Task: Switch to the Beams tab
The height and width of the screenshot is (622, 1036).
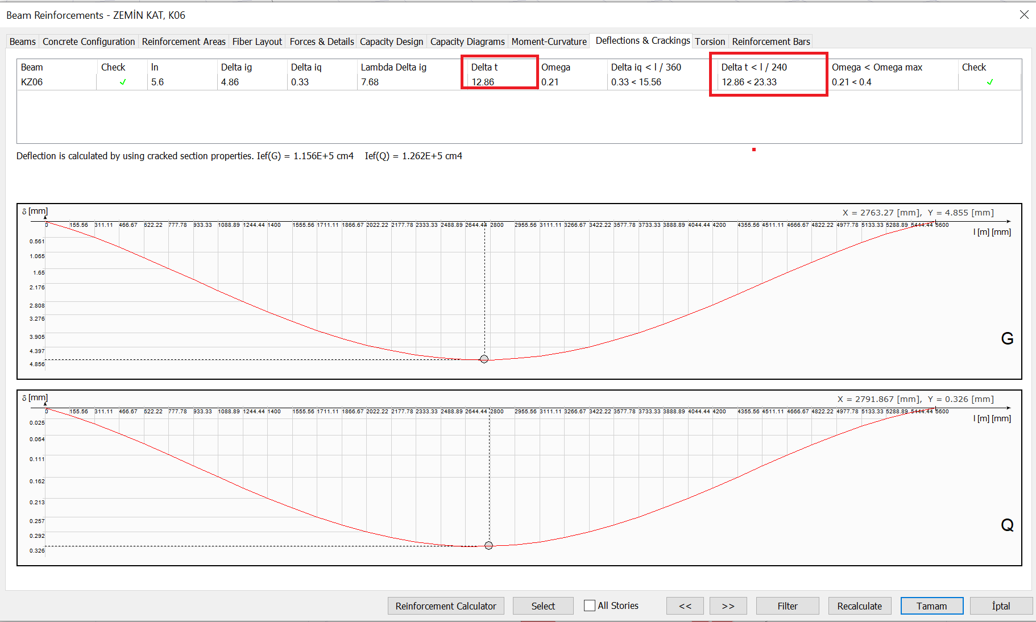Action: coord(23,42)
